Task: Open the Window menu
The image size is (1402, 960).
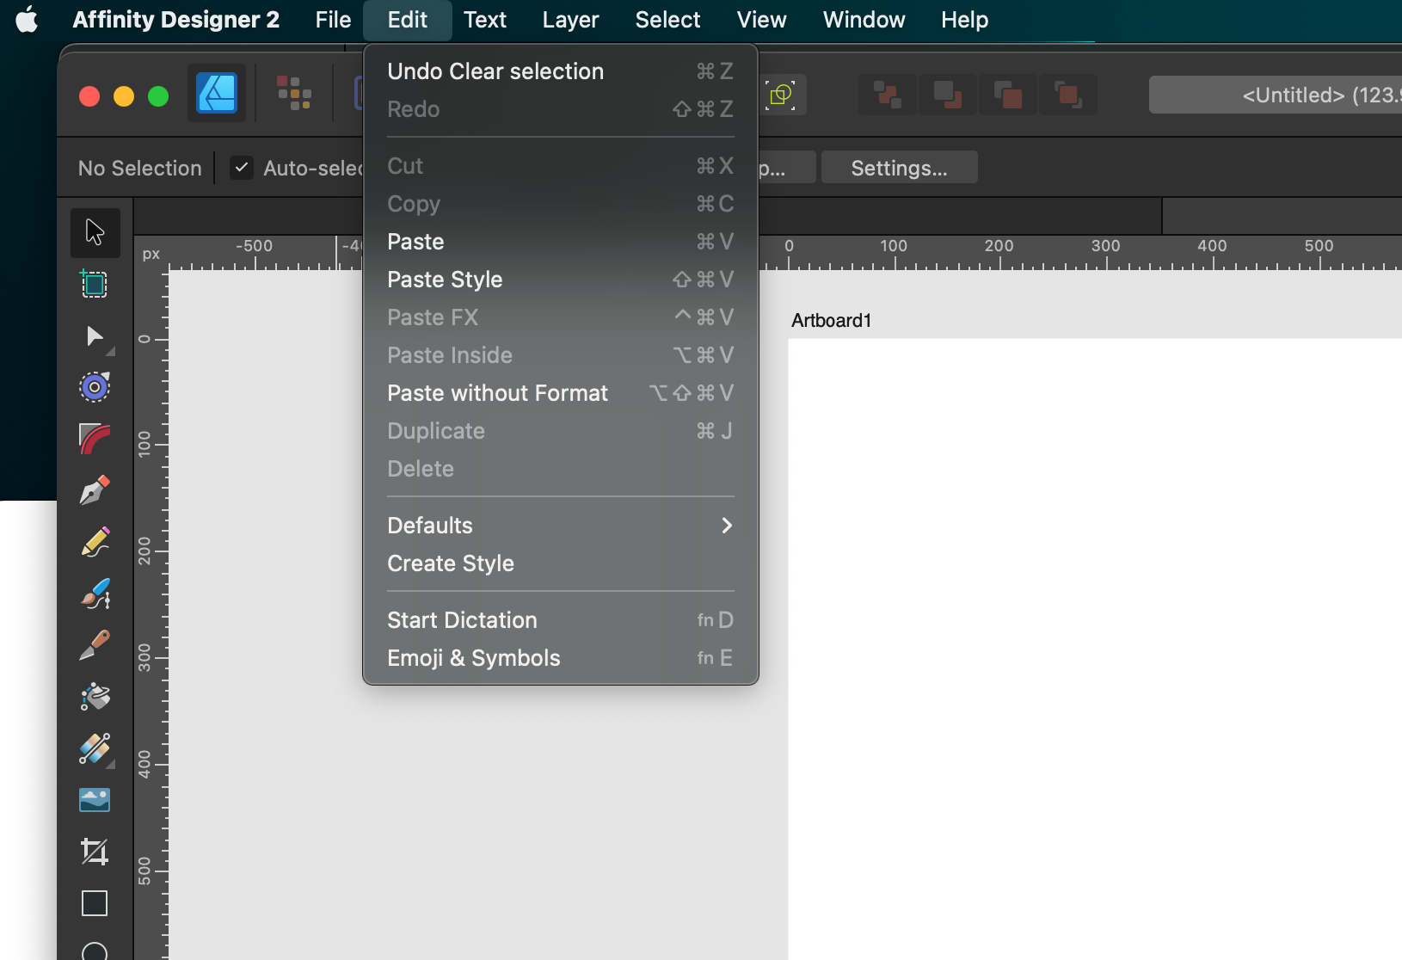Action: [x=864, y=20]
